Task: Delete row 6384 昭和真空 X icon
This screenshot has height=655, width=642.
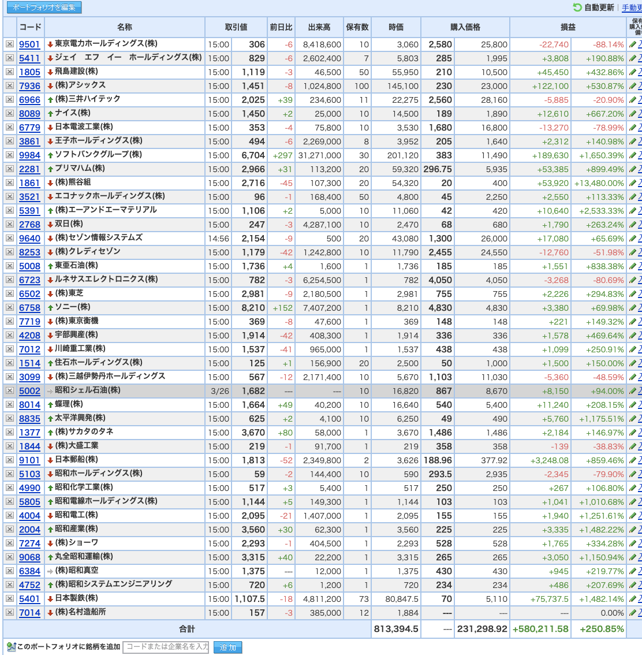Action: (10, 571)
